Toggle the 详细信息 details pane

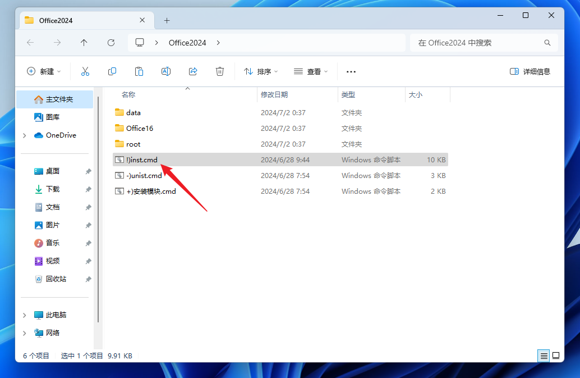[530, 71]
